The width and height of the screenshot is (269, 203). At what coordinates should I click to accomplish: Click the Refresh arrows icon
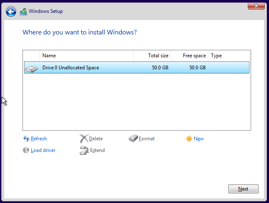pyautogui.click(x=26, y=138)
